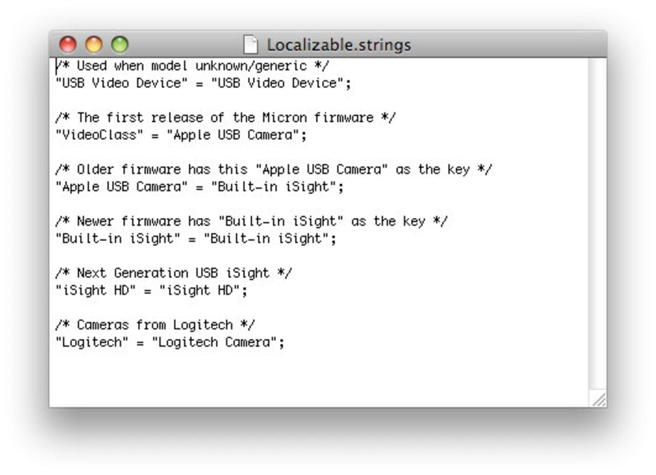
Task: Place cursor on the "iSight HD" string line
Action: pos(151,290)
